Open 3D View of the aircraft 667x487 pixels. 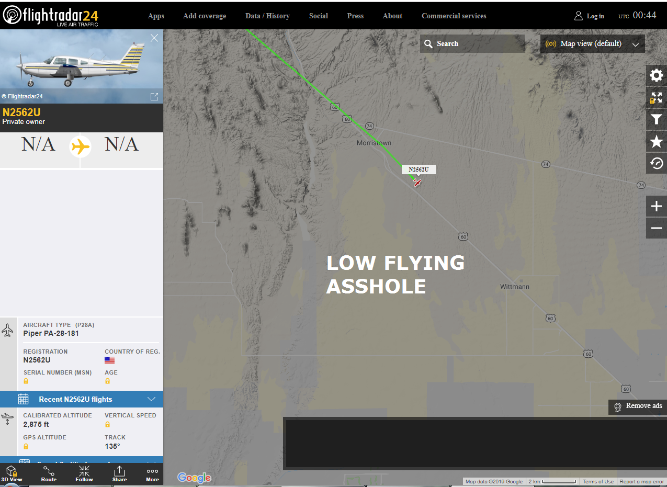pos(12,473)
